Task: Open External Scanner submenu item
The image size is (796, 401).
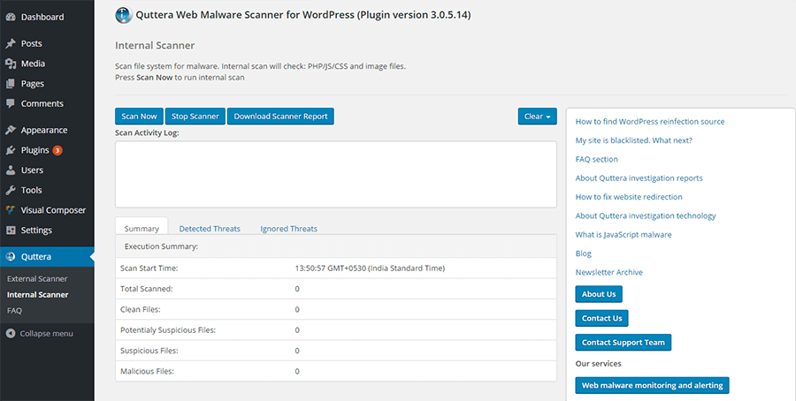Action: pyautogui.click(x=37, y=278)
